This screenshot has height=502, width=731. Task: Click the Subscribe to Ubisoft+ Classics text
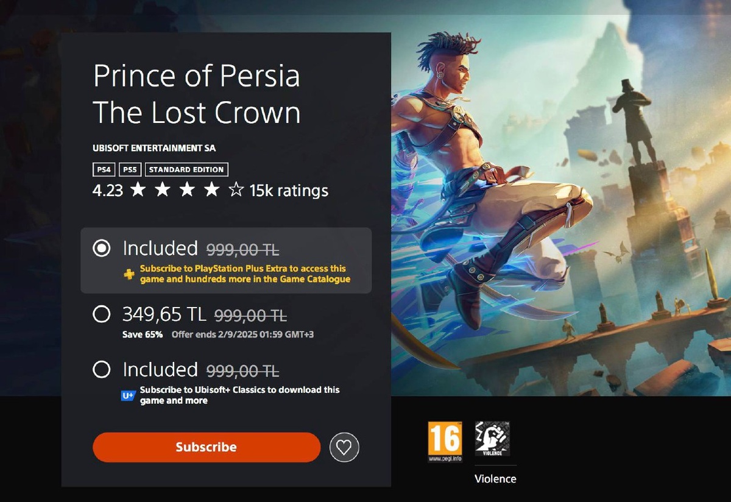tap(239, 395)
